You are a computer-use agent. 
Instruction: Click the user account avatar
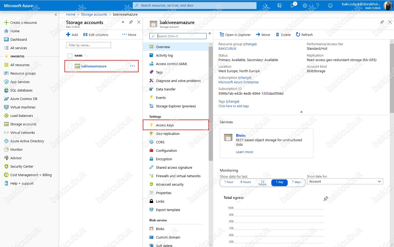[388, 6]
